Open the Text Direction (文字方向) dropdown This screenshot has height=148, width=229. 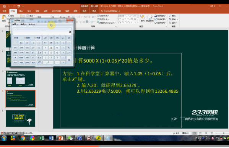tap(103, 16)
